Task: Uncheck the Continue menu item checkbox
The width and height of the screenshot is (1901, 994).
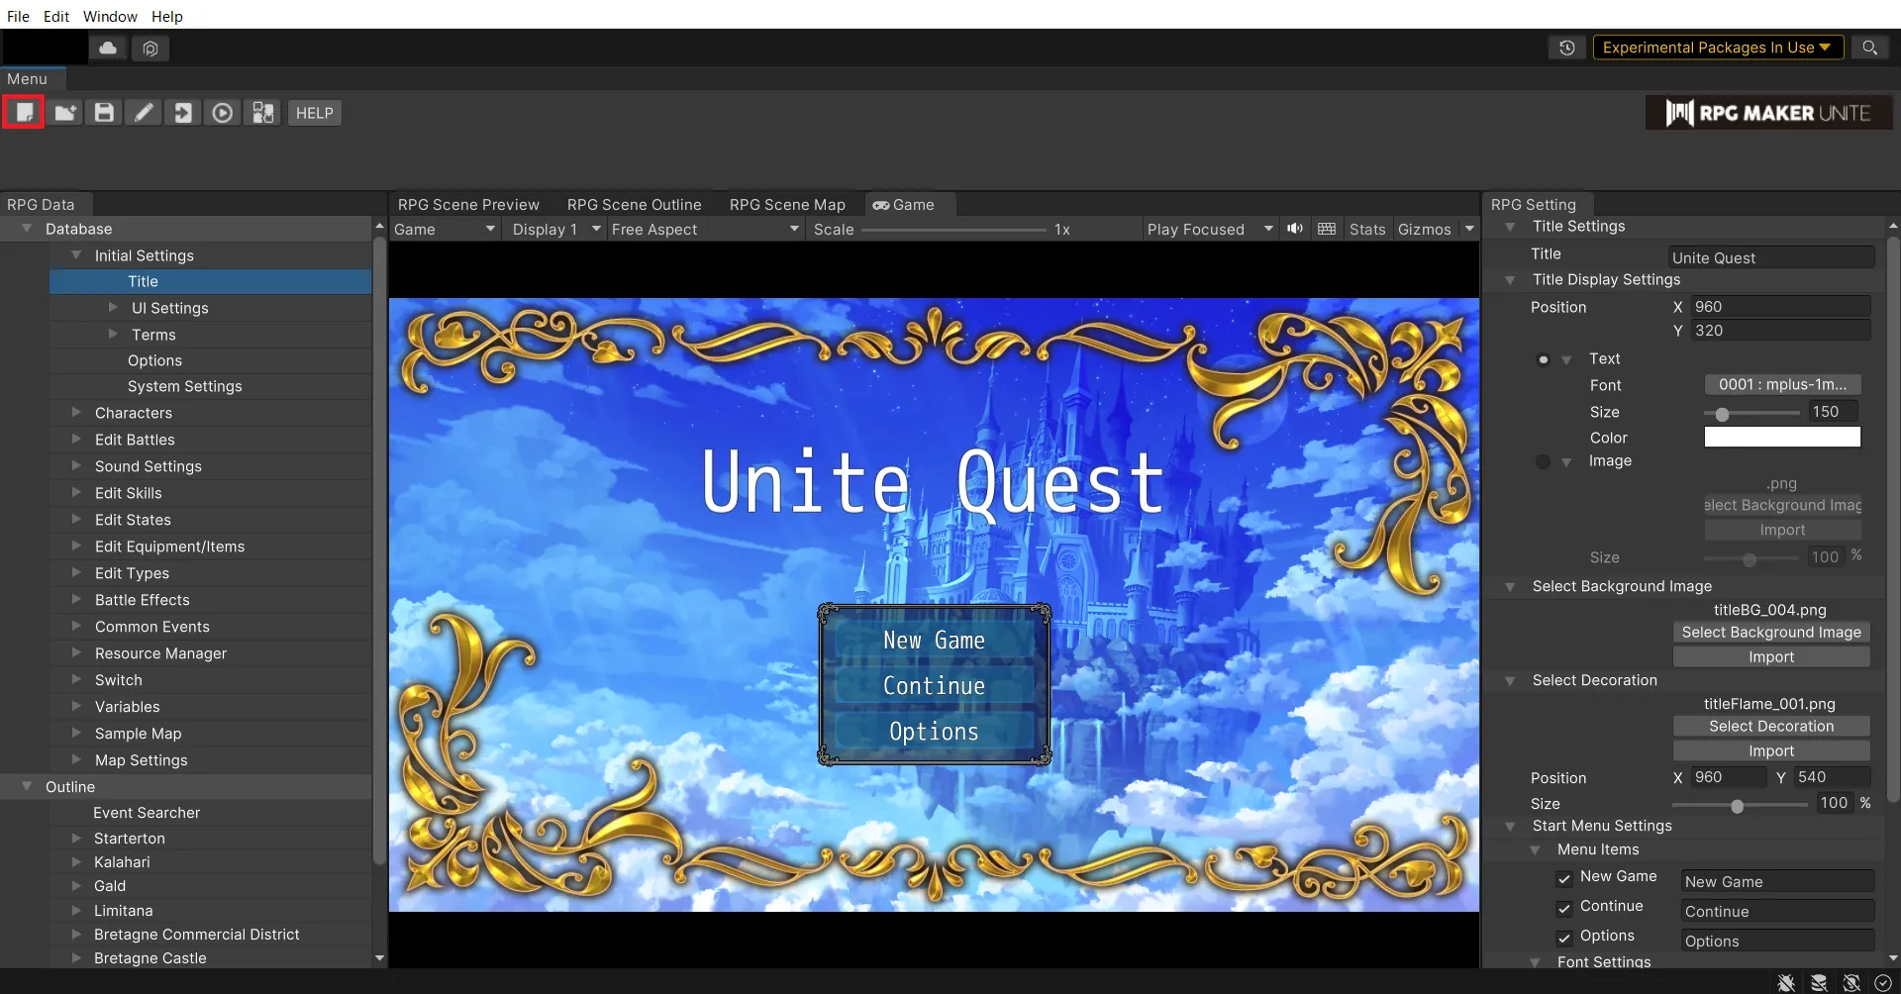Action: tap(1564, 908)
